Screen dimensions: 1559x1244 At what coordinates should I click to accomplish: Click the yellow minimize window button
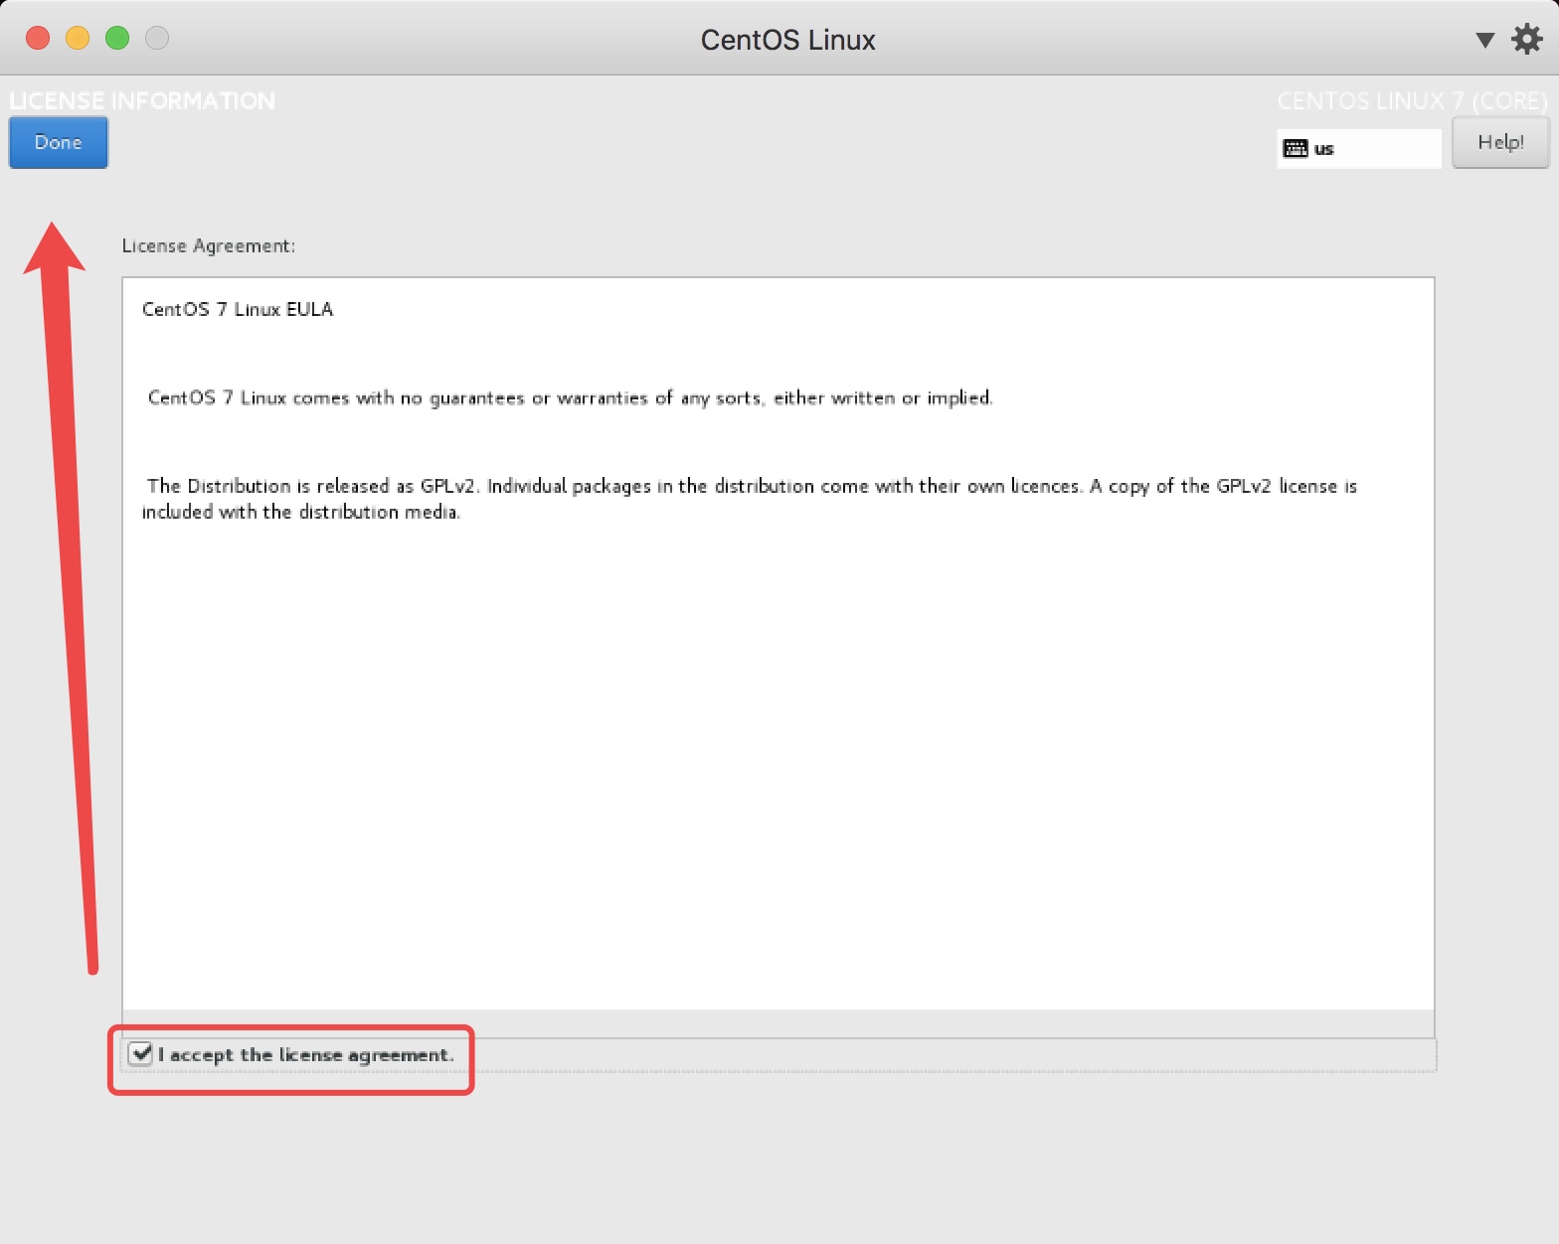coord(78,38)
